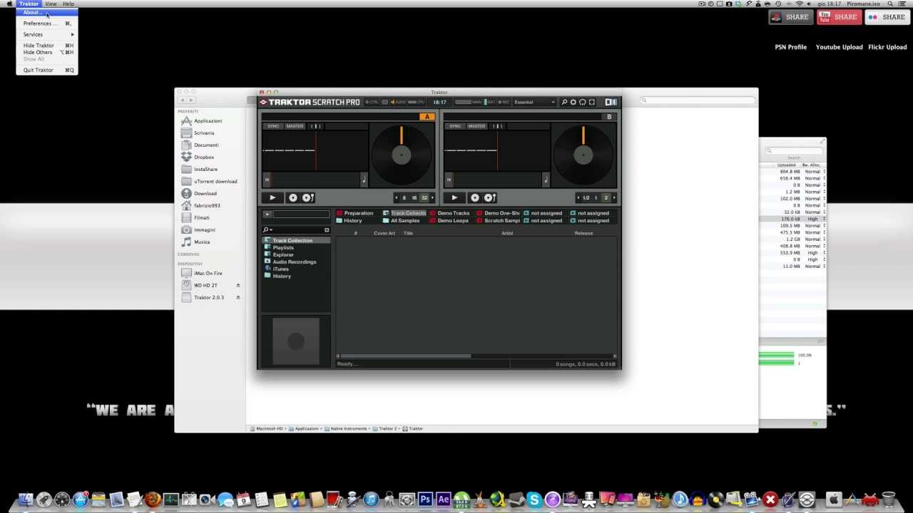Click the fullscreen toggle icon in header
The image size is (913, 513).
pos(591,102)
